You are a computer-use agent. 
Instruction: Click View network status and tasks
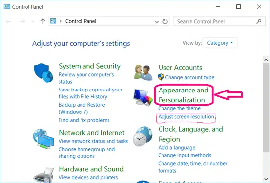point(93,141)
